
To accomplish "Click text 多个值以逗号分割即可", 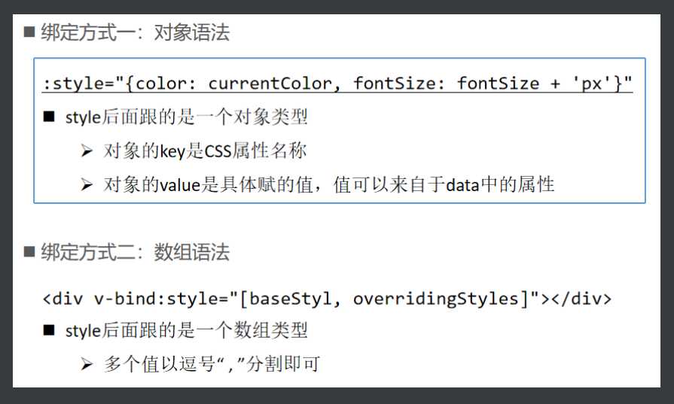I will point(212,364).
